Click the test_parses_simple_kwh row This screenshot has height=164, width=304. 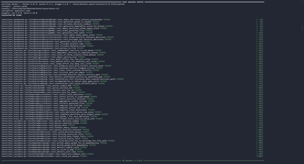tap(40, 86)
